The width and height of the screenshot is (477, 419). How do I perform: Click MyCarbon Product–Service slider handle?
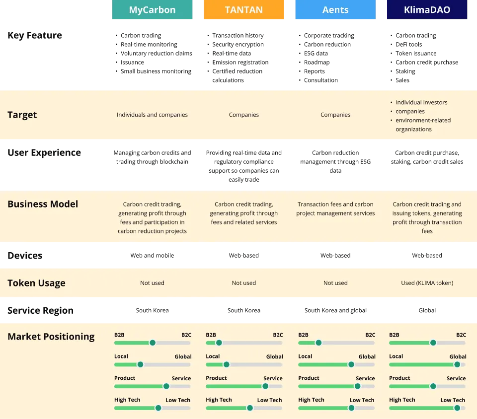(x=166, y=386)
